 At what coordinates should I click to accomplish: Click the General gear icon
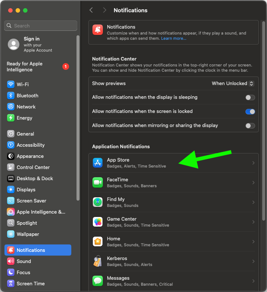click(11, 134)
